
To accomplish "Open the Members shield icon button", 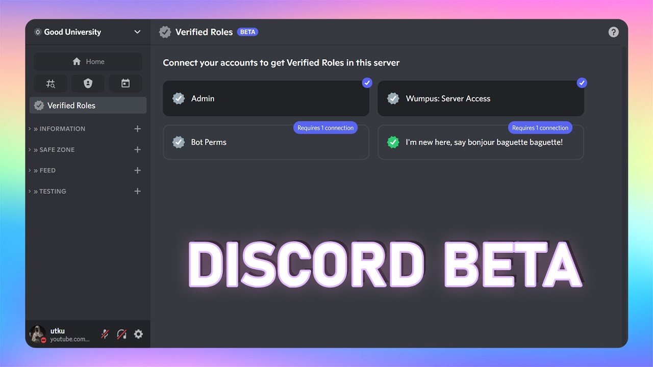I will (88, 84).
